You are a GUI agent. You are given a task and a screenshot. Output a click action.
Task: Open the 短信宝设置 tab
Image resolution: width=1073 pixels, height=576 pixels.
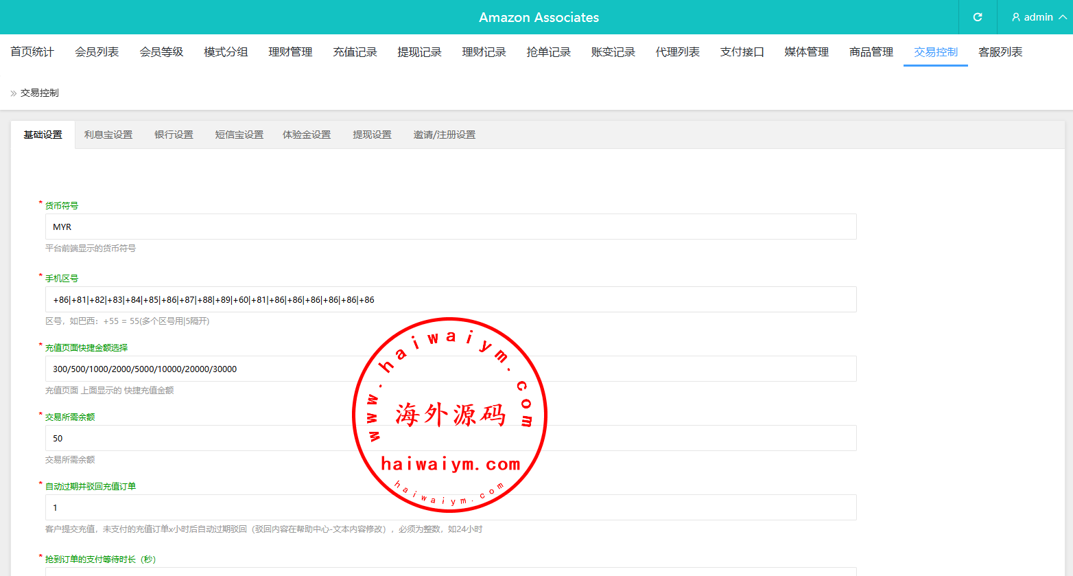click(239, 135)
